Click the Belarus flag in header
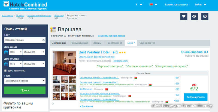This screenshot has width=218, height=112. click(151, 5)
